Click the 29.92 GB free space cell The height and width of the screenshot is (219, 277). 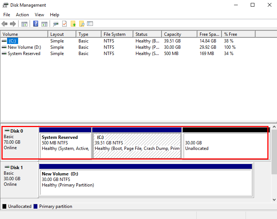[x=208, y=47]
